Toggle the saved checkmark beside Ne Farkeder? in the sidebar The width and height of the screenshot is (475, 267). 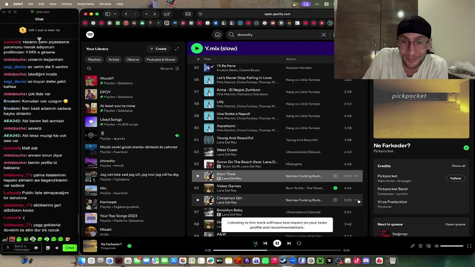tap(466, 148)
